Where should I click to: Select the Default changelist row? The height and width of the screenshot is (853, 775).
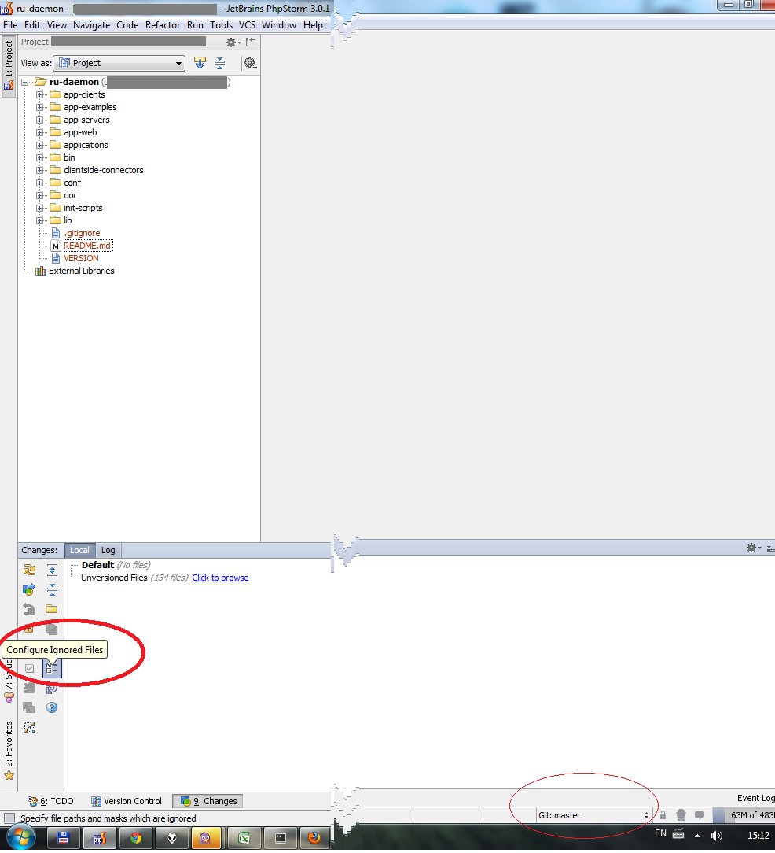[116, 565]
